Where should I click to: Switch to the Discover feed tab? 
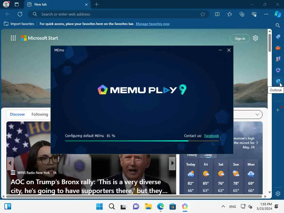point(17,114)
